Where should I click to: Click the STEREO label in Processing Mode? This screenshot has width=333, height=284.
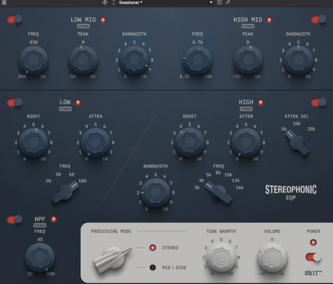(x=170, y=247)
